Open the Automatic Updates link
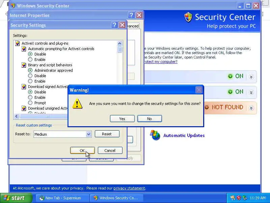 (184, 136)
